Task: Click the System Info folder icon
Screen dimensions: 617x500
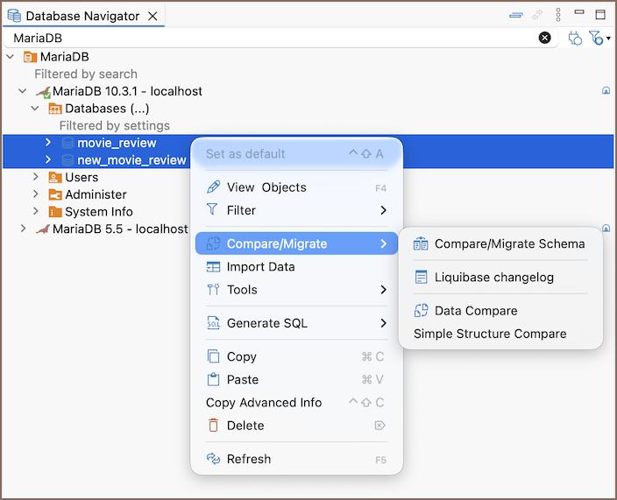Action: (55, 212)
